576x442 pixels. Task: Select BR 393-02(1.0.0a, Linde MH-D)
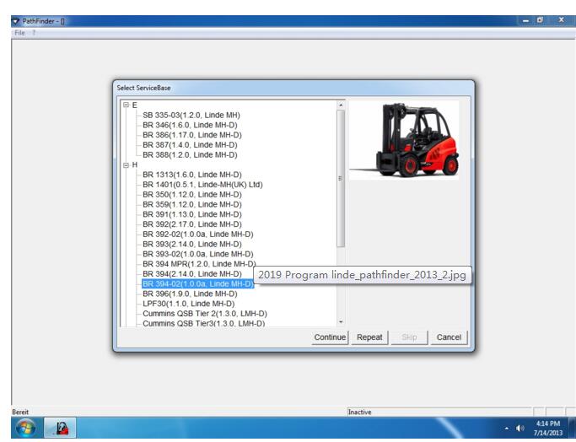pyautogui.click(x=198, y=254)
